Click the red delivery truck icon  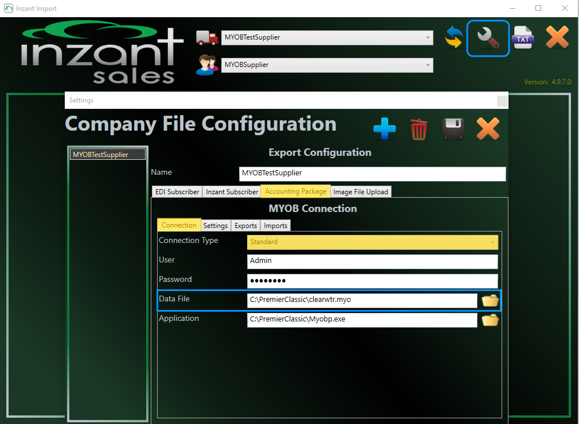[207, 38]
